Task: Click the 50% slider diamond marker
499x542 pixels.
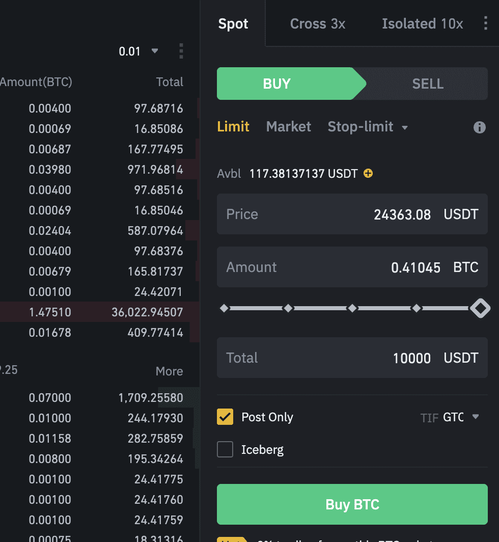Action: coord(352,308)
